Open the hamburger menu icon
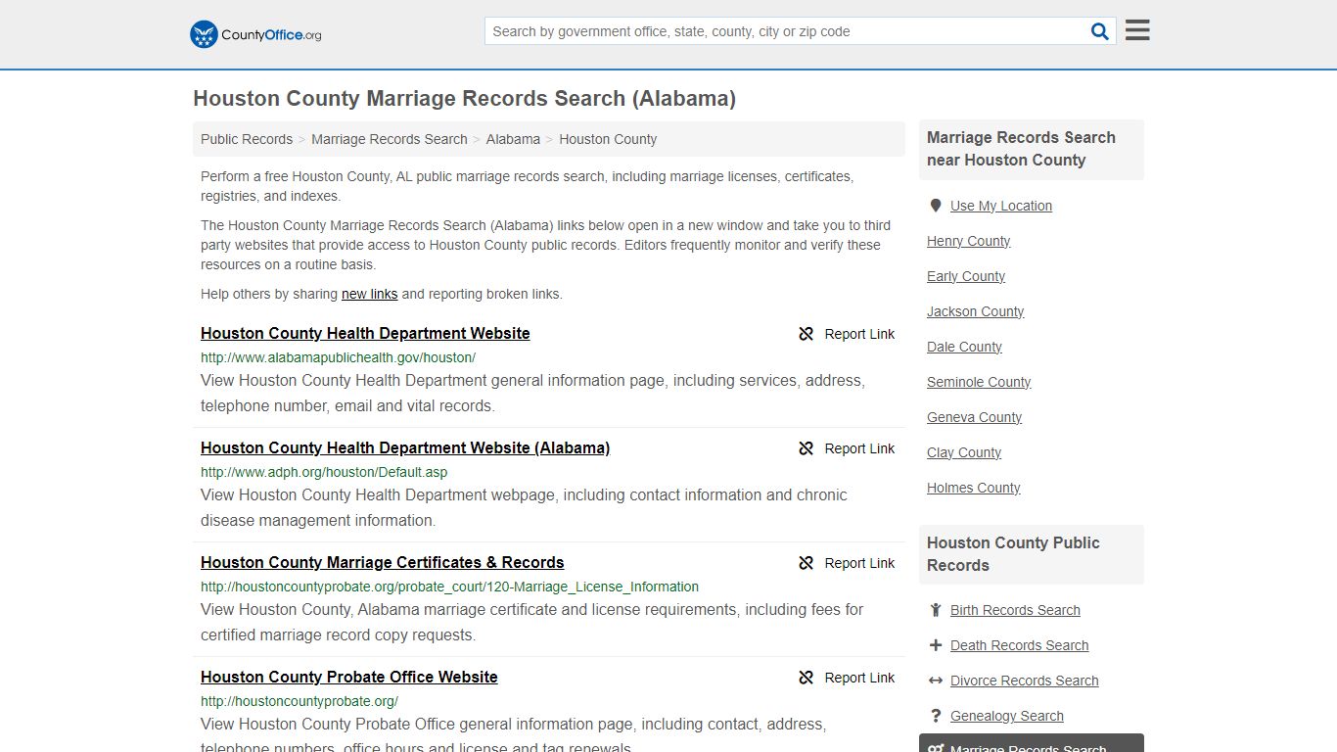 click(1137, 30)
